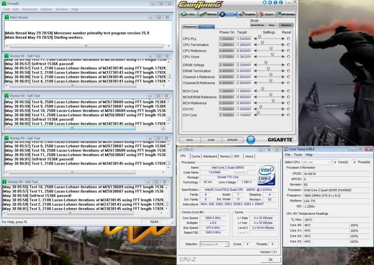Switch to the Graphics tab in EasyTune6
The image size is (374, 265).
[247, 14]
